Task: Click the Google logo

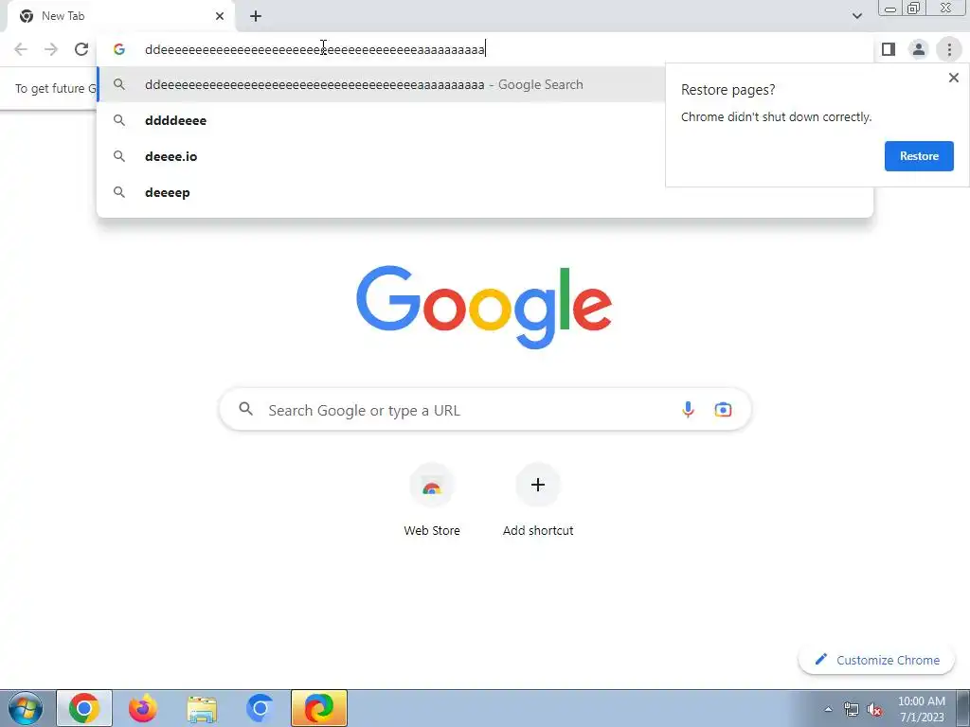Action: pos(484,308)
